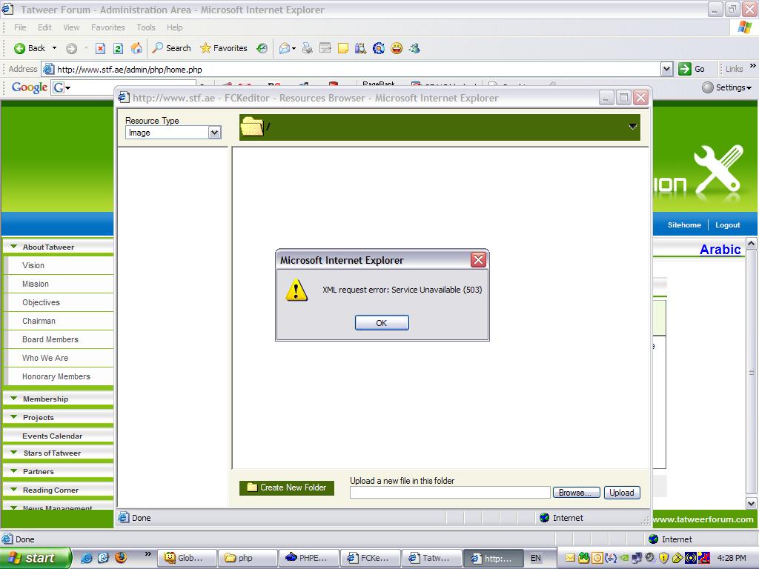Click the Windows Messenger icon in the toolbar
This screenshot has height=569, width=759.
pyautogui.click(x=414, y=48)
